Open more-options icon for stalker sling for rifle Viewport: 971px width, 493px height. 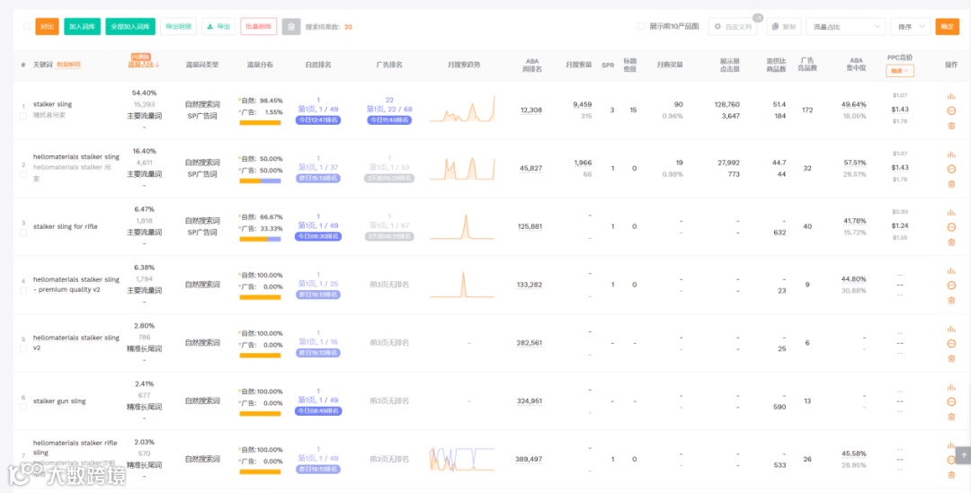pyautogui.click(x=951, y=227)
